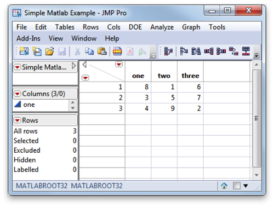Open the Help menu
Viewport: 274px width, 207px height.
pyautogui.click(x=112, y=38)
